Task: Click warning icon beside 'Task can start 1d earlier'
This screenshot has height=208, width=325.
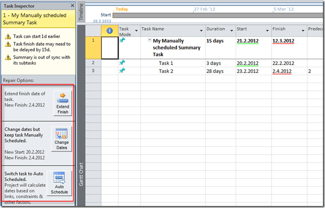Action: (7, 36)
